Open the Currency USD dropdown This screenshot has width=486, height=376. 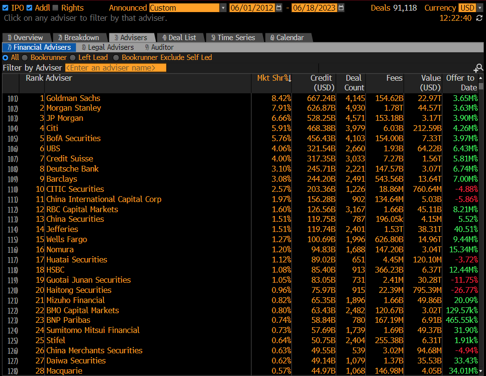[480, 8]
